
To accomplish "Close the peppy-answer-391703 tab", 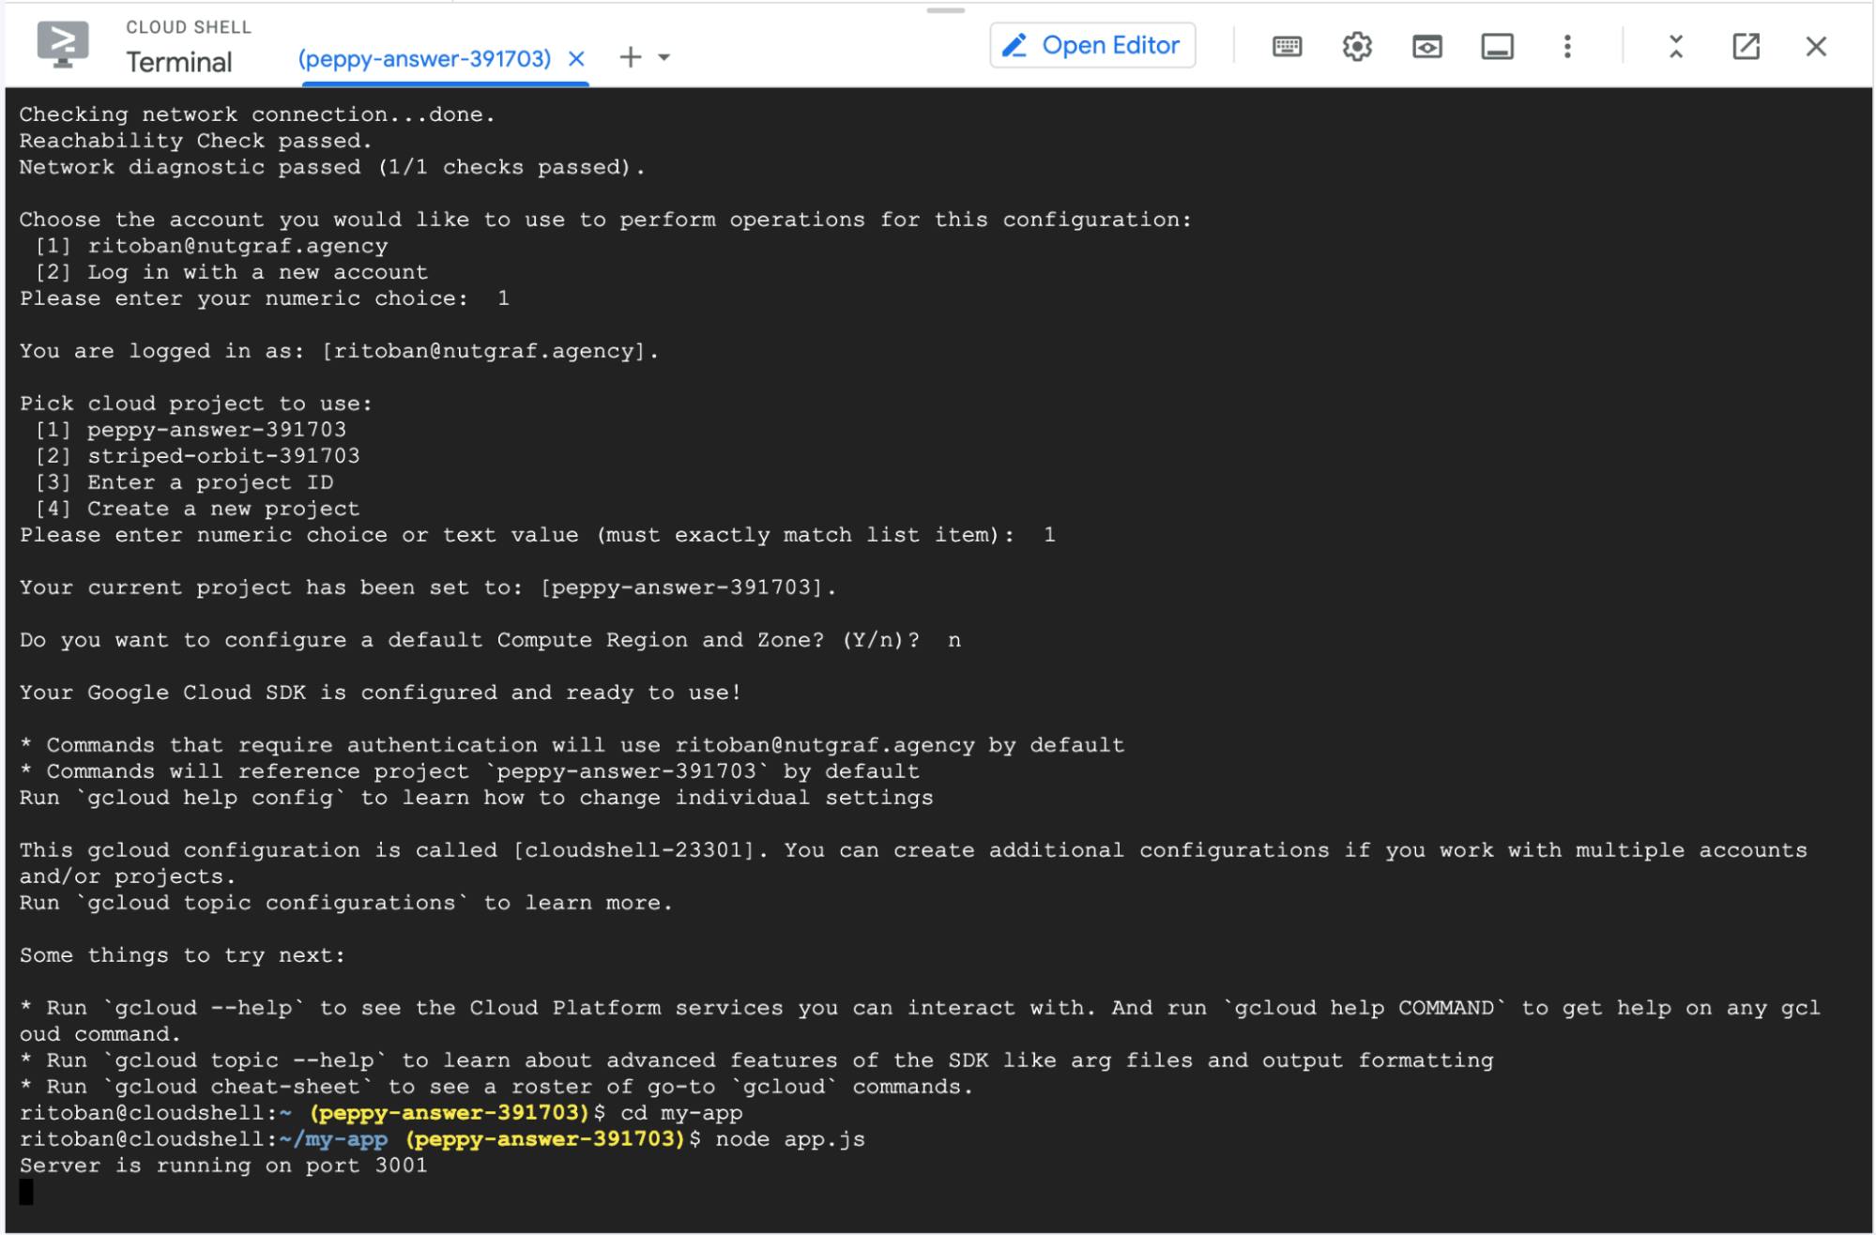I will coord(575,57).
